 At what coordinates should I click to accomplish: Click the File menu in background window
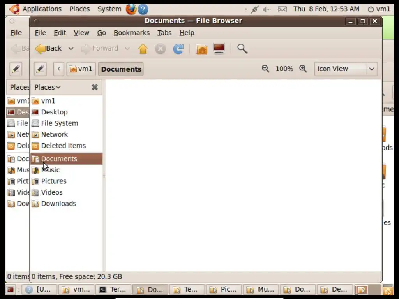pos(16,33)
